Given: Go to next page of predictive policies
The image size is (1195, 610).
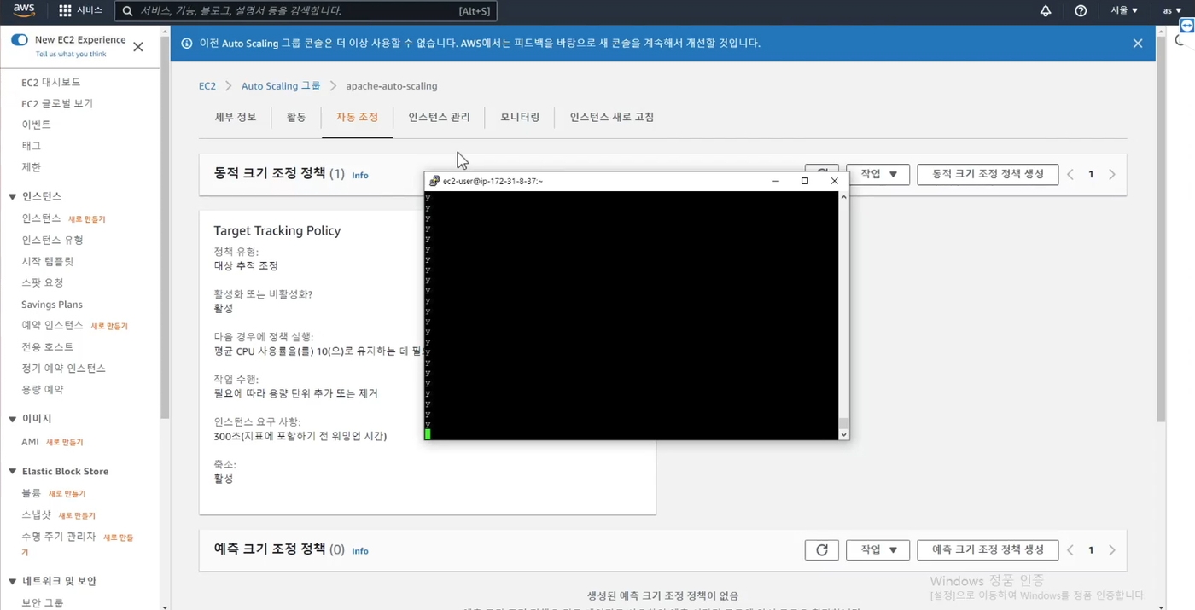Looking at the screenshot, I should click(x=1112, y=550).
